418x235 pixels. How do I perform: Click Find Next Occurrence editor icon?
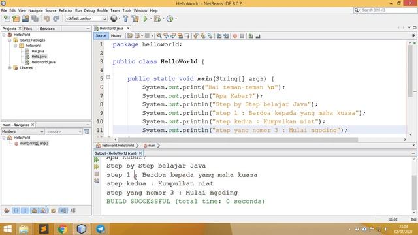173,36
